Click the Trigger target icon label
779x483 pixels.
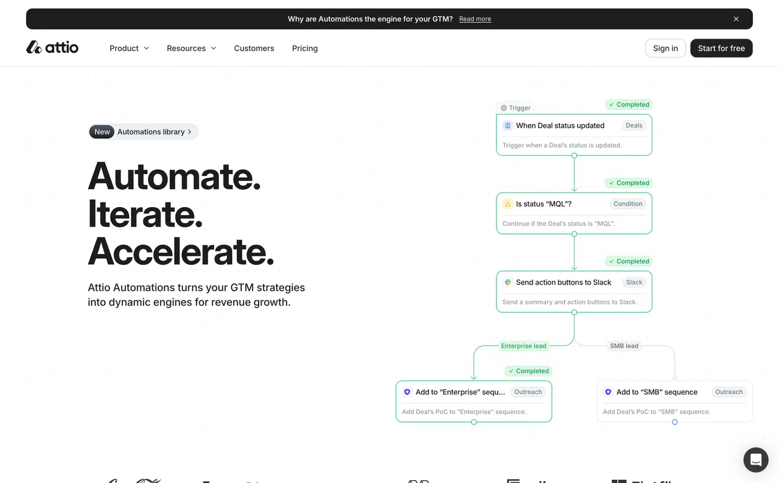click(504, 108)
